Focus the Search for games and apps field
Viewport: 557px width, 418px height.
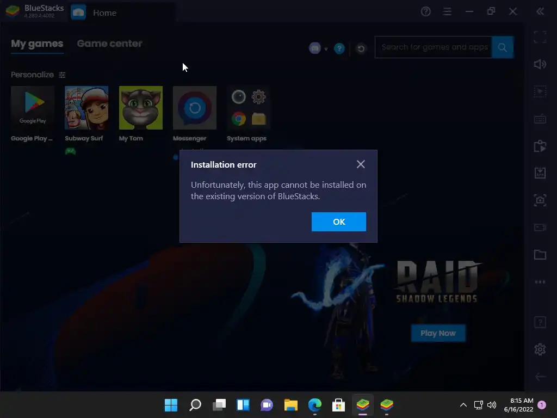434,47
